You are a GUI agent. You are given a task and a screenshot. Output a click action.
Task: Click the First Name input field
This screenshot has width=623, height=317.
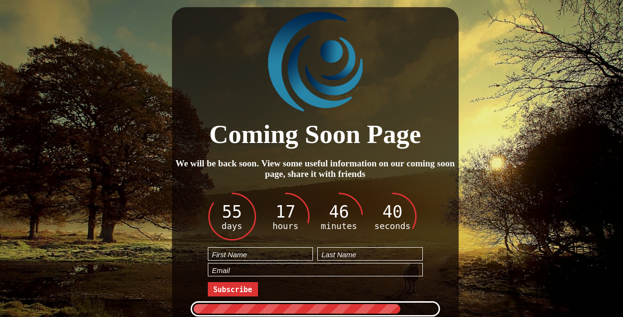pos(260,254)
